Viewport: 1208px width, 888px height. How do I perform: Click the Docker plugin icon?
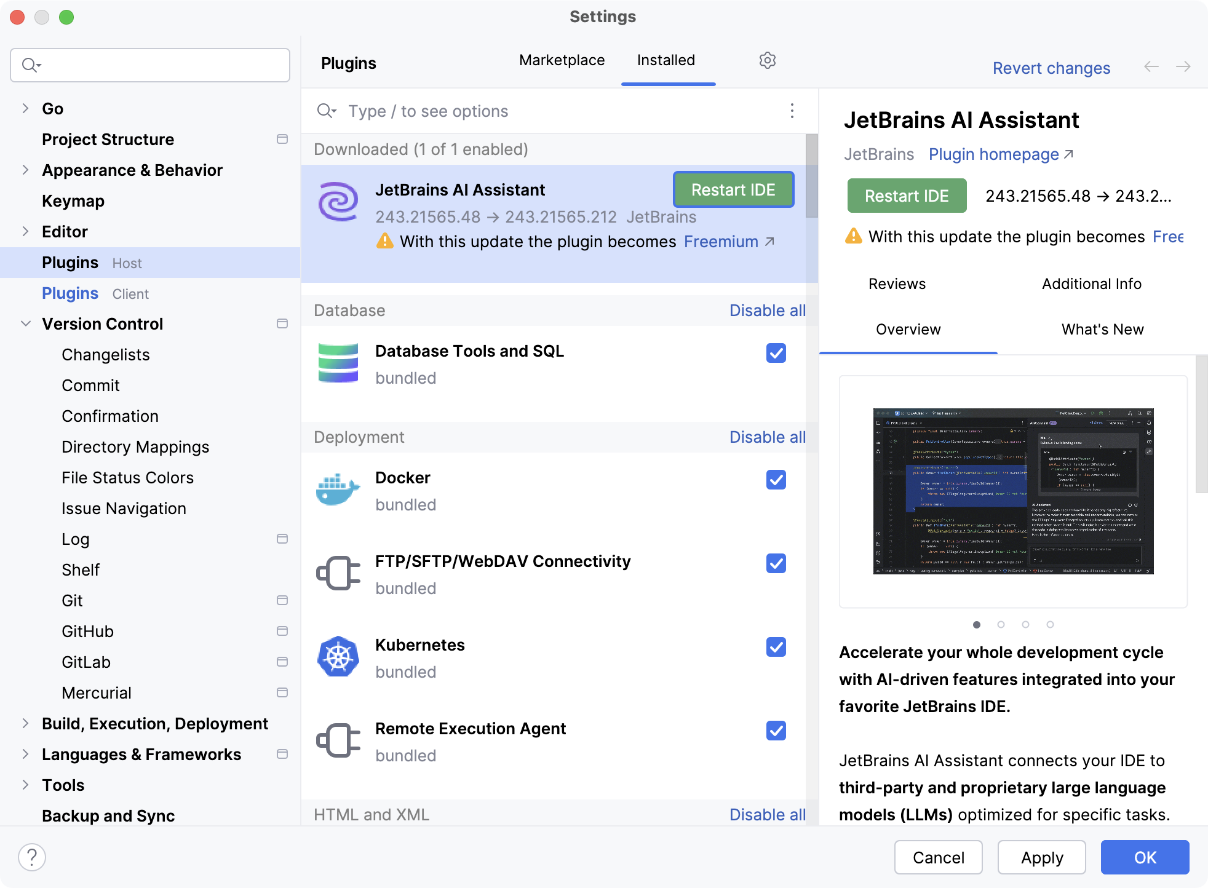(x=338, y=488)
